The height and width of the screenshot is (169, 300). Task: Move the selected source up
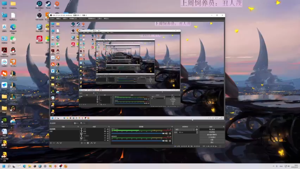[x=91, y=143]
